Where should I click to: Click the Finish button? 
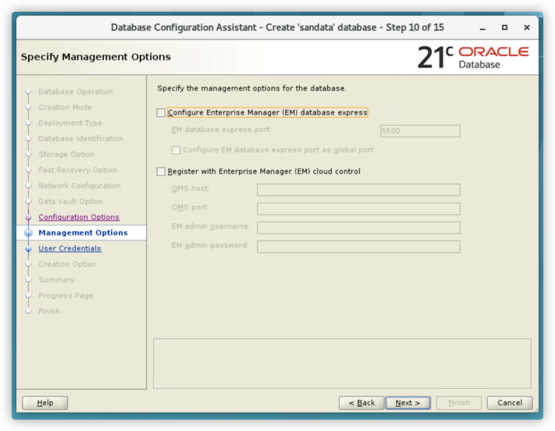(459, 403)
